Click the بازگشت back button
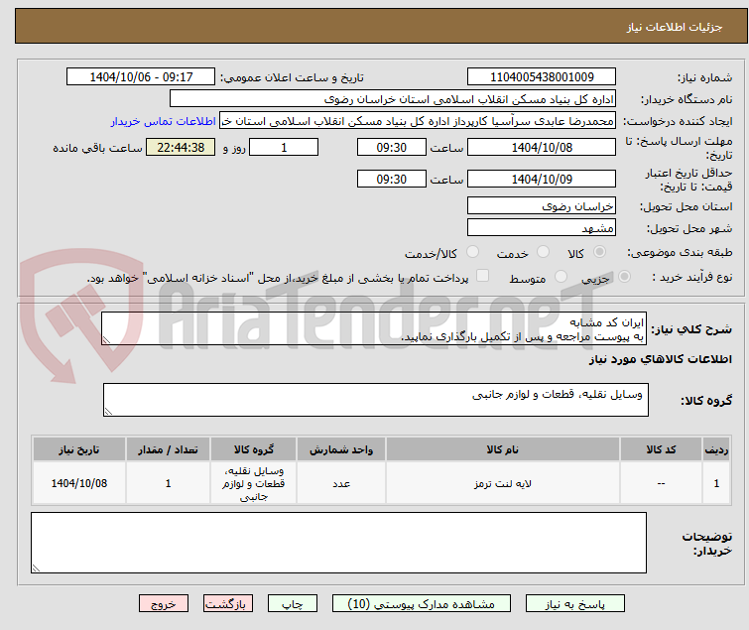The height and width of the screenshot is (630, 749). coord(227,604)
